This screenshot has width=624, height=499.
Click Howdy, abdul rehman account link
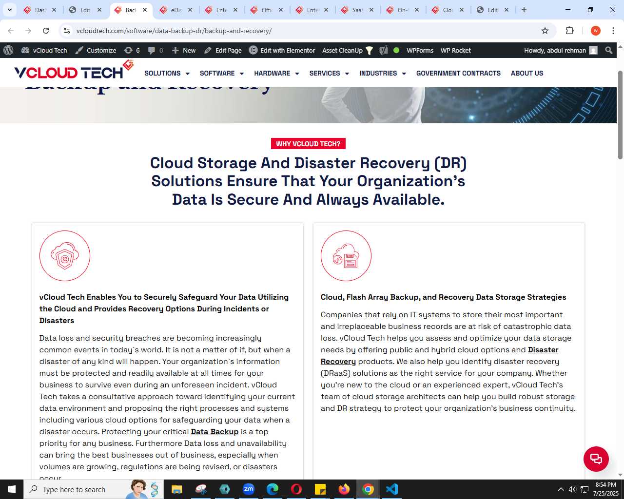pyautogui.click(x=561, y=50)
